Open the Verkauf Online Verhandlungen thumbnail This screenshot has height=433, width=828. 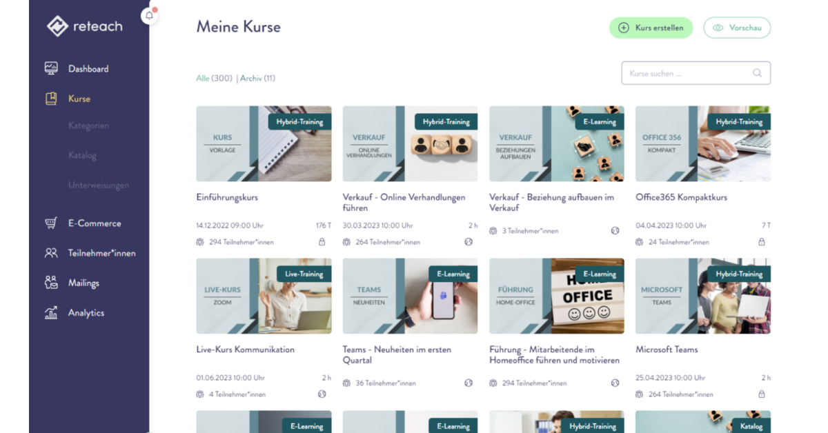tap(410, 143)
